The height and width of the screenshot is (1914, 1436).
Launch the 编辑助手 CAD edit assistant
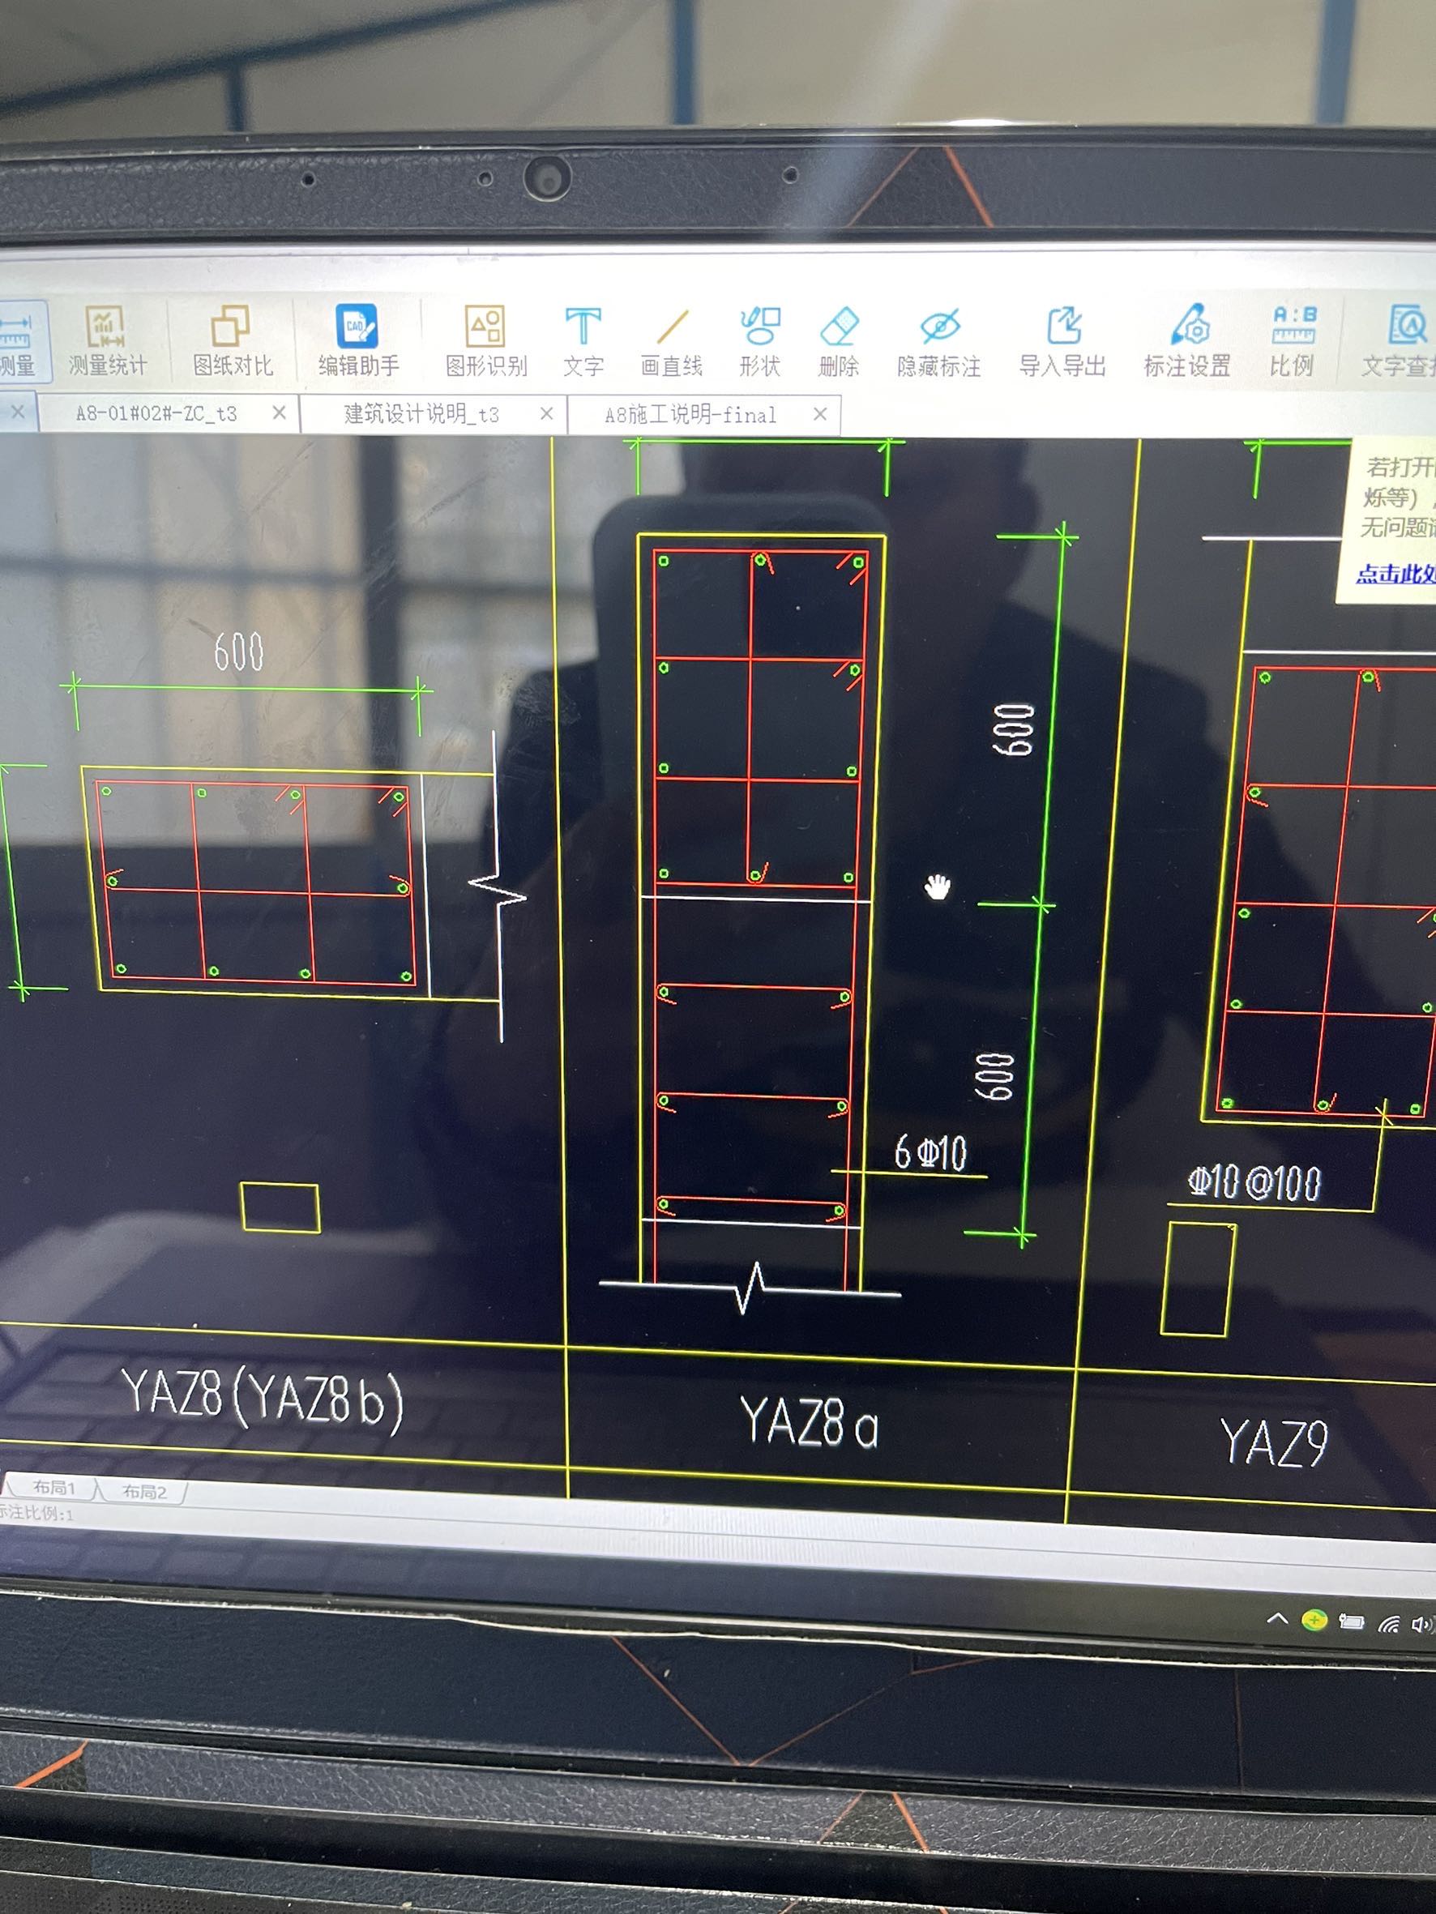[357, 342]
